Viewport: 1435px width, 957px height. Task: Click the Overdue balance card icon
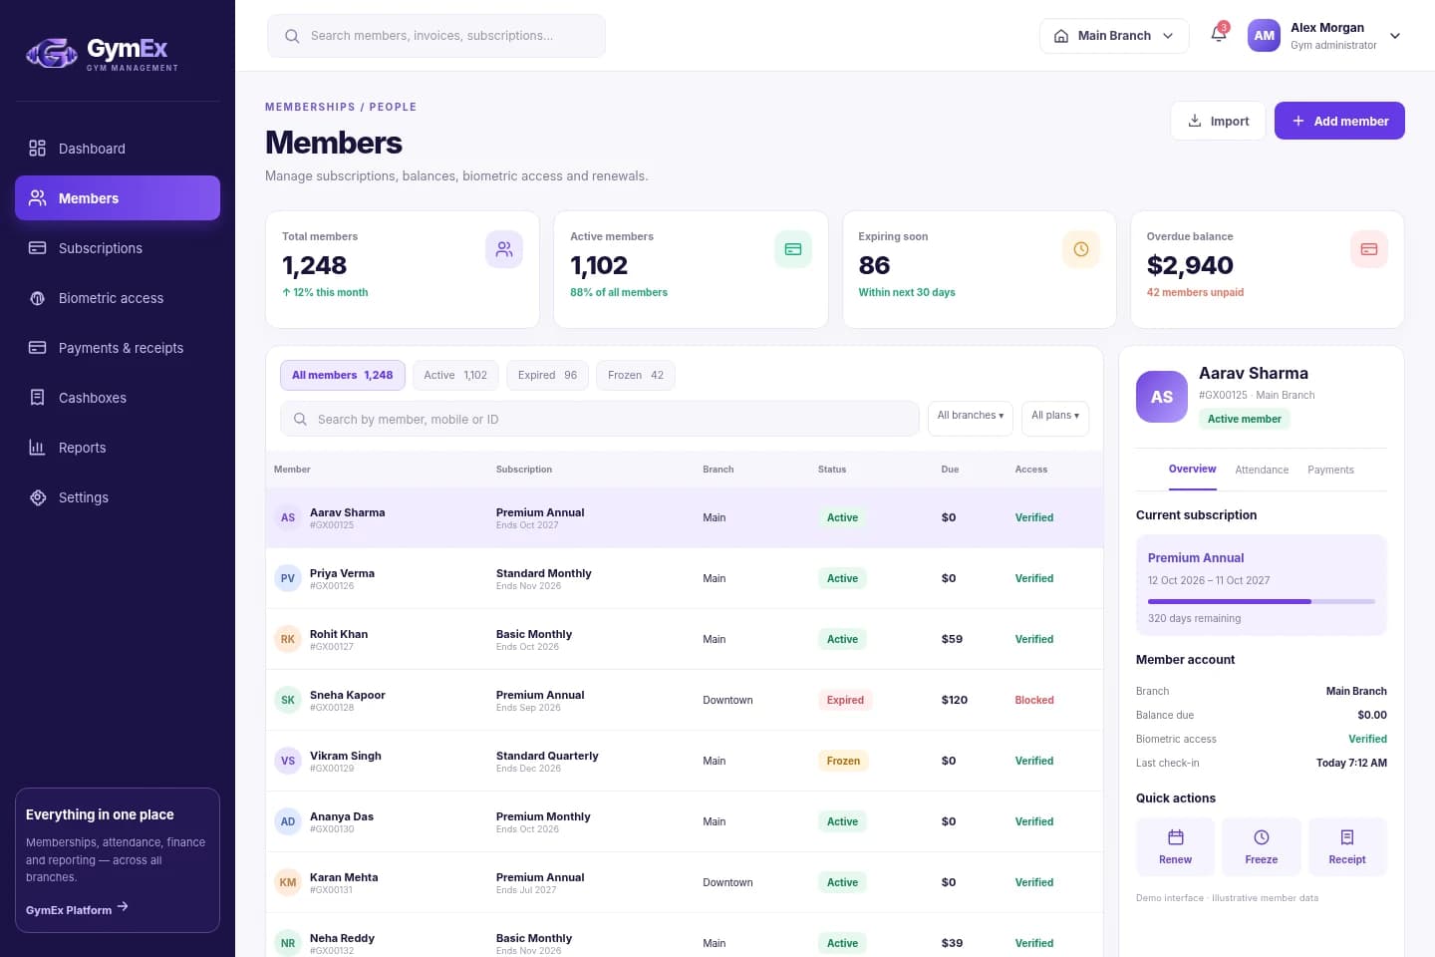(x=1369, y=249)
